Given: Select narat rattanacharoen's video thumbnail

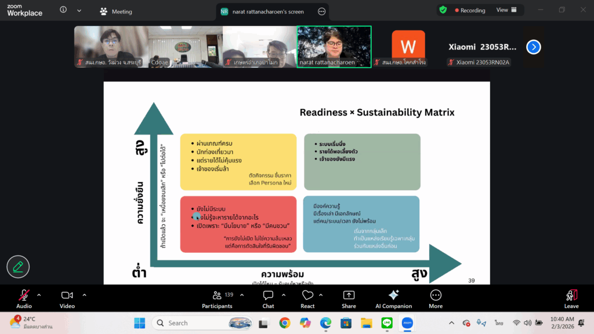Looking at the screenshot, I should (334, 46).
